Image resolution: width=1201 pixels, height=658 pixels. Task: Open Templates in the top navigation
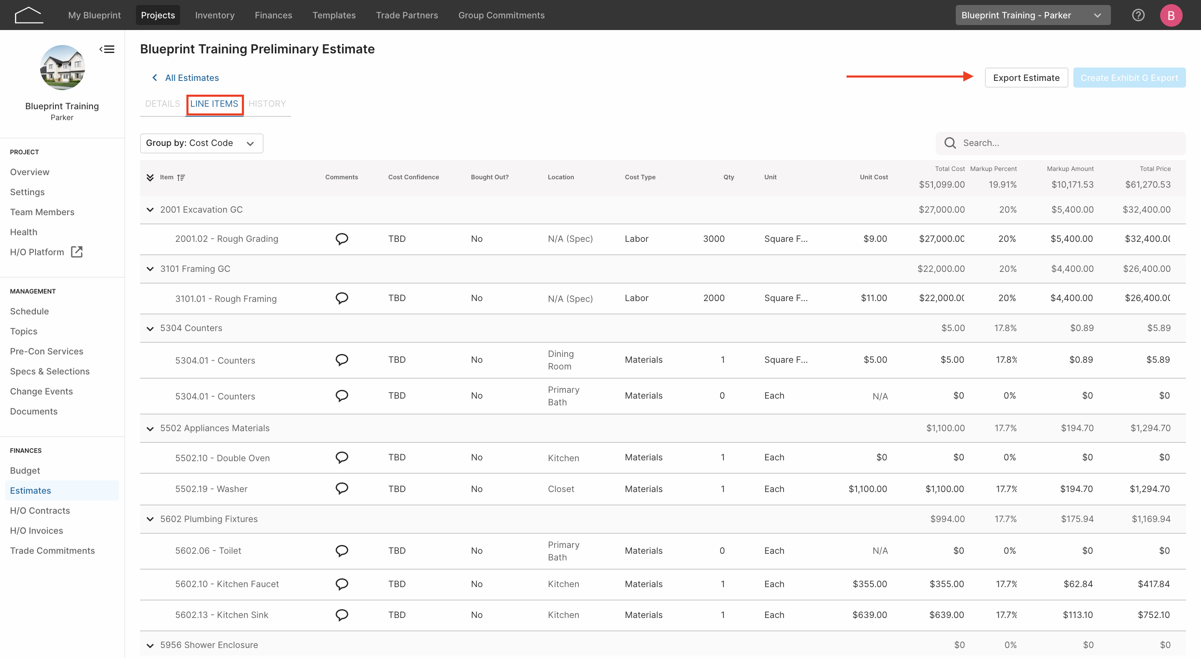[334, 15]
